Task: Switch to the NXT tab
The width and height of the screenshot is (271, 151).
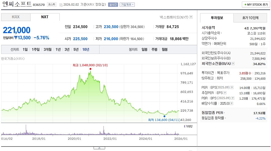Action: click(45, 17)
